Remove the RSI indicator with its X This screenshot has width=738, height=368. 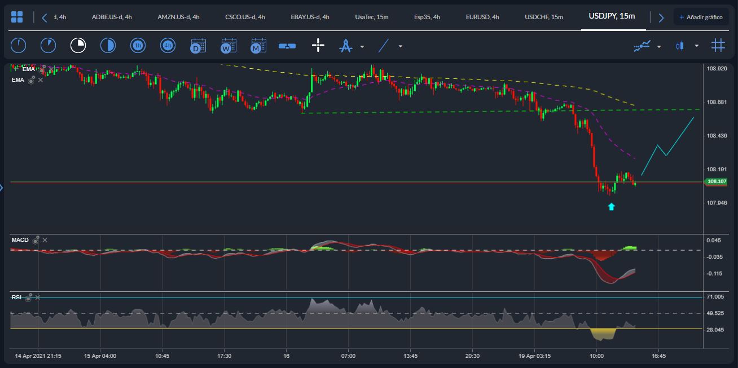click(38, 298)
